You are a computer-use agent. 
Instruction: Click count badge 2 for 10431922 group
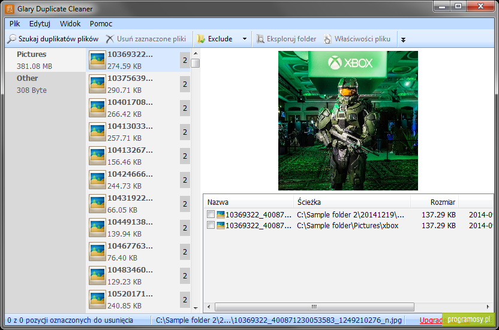(x=185, y=204)
